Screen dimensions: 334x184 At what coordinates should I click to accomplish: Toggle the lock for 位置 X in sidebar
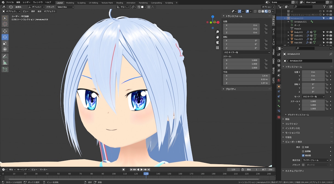pyautogui.click(x=266, y=25)
